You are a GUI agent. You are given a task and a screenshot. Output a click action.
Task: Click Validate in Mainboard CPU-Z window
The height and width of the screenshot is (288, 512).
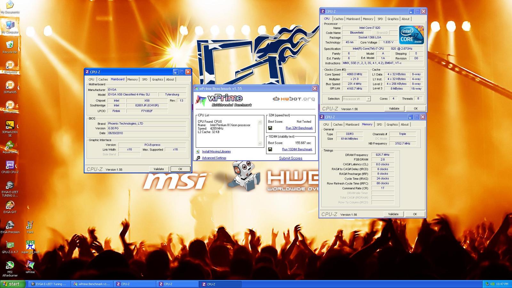point(159,169)
